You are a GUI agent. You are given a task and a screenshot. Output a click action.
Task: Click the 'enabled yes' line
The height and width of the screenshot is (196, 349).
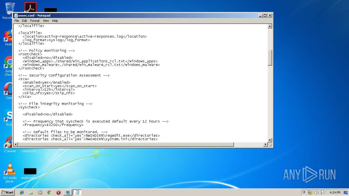47,82
